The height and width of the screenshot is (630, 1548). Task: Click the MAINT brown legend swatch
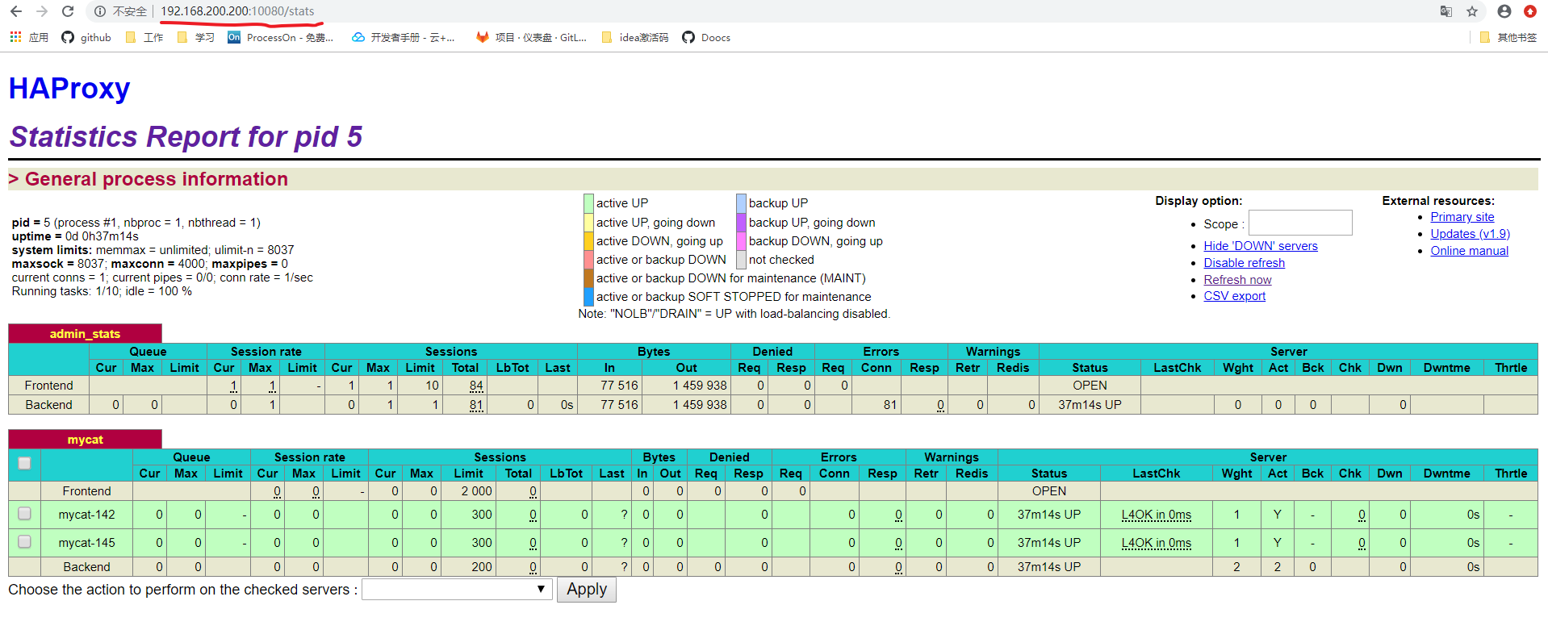coord(588,278)
